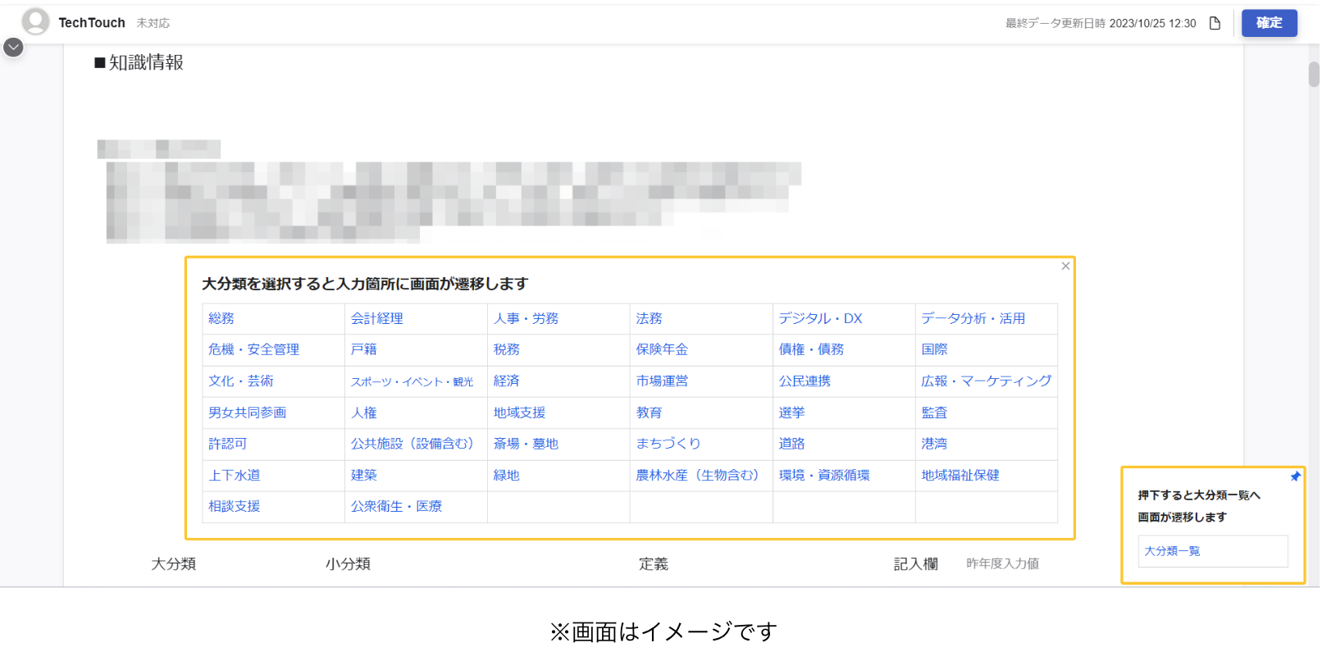Select the 農林水産（生物含む） link
The width and height of the screenshot is (1322, 652).
(697, 475)
